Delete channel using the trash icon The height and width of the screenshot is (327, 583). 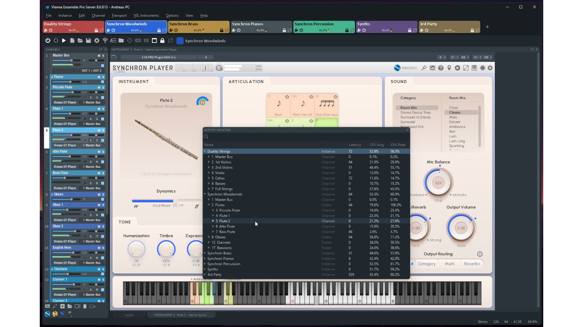[85, 306]
